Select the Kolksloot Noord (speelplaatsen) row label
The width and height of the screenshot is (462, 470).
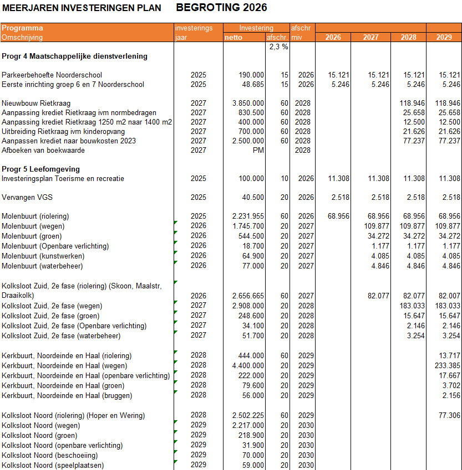coord(53,465)
